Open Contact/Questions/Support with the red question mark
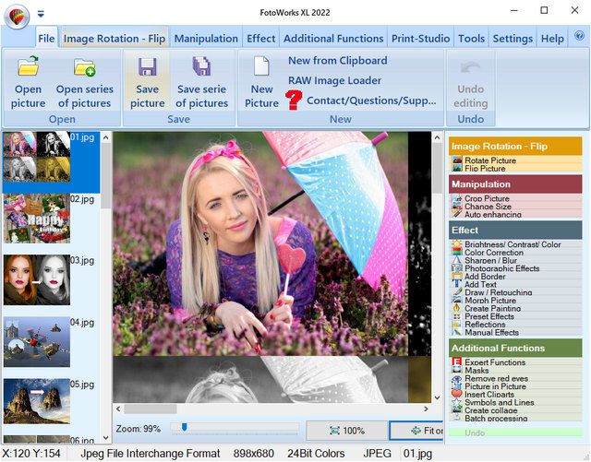This screenshot has width=591, height=462. pos(295,101)
